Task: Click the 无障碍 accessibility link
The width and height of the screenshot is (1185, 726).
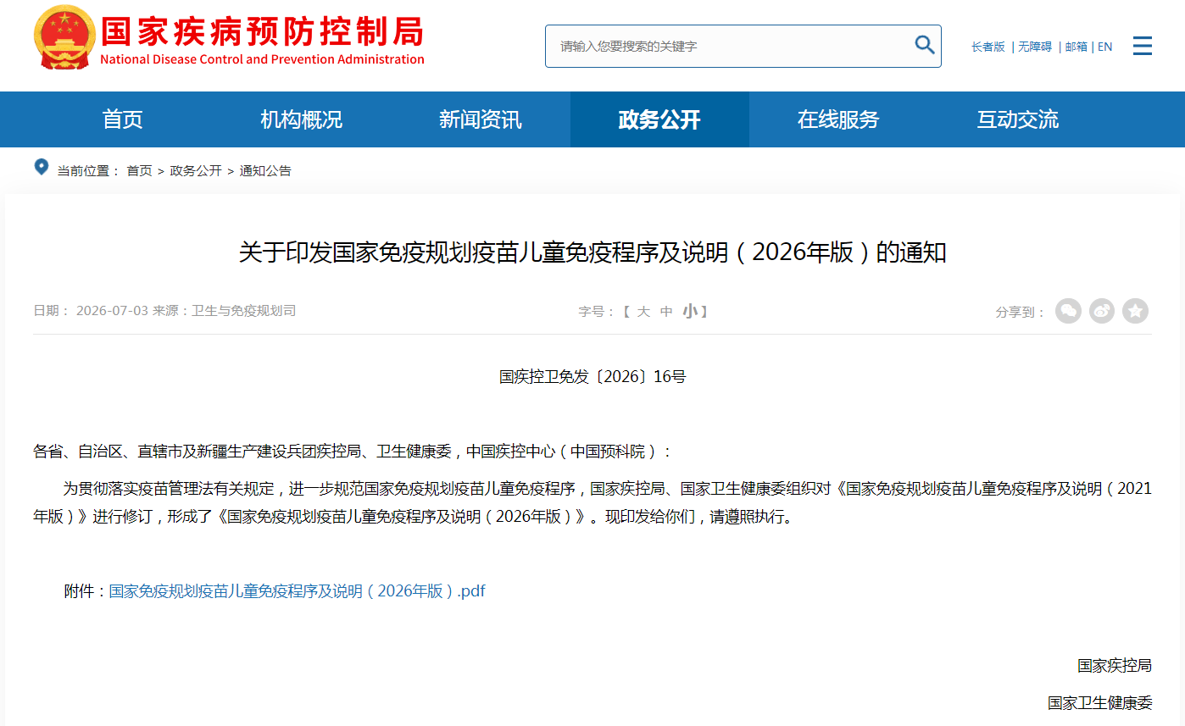Action: point(1035,47)
